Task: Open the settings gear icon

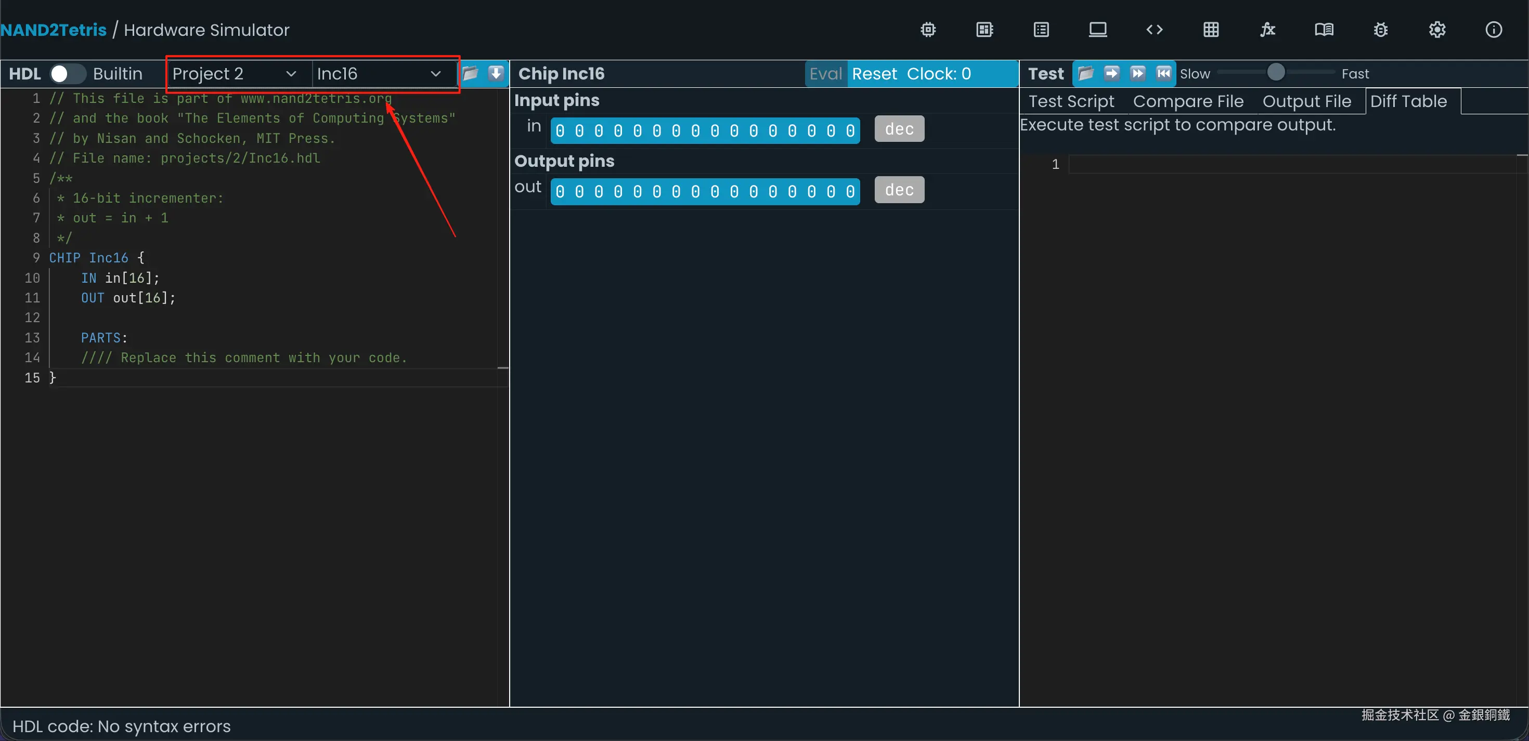Action: point(1437,30)
